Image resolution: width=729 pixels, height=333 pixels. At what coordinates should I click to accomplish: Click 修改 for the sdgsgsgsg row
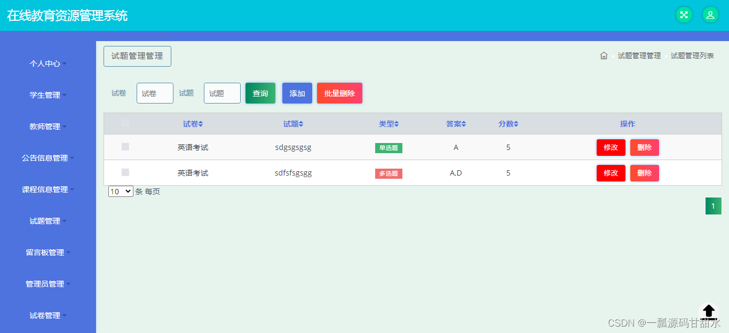coord(611,147)
